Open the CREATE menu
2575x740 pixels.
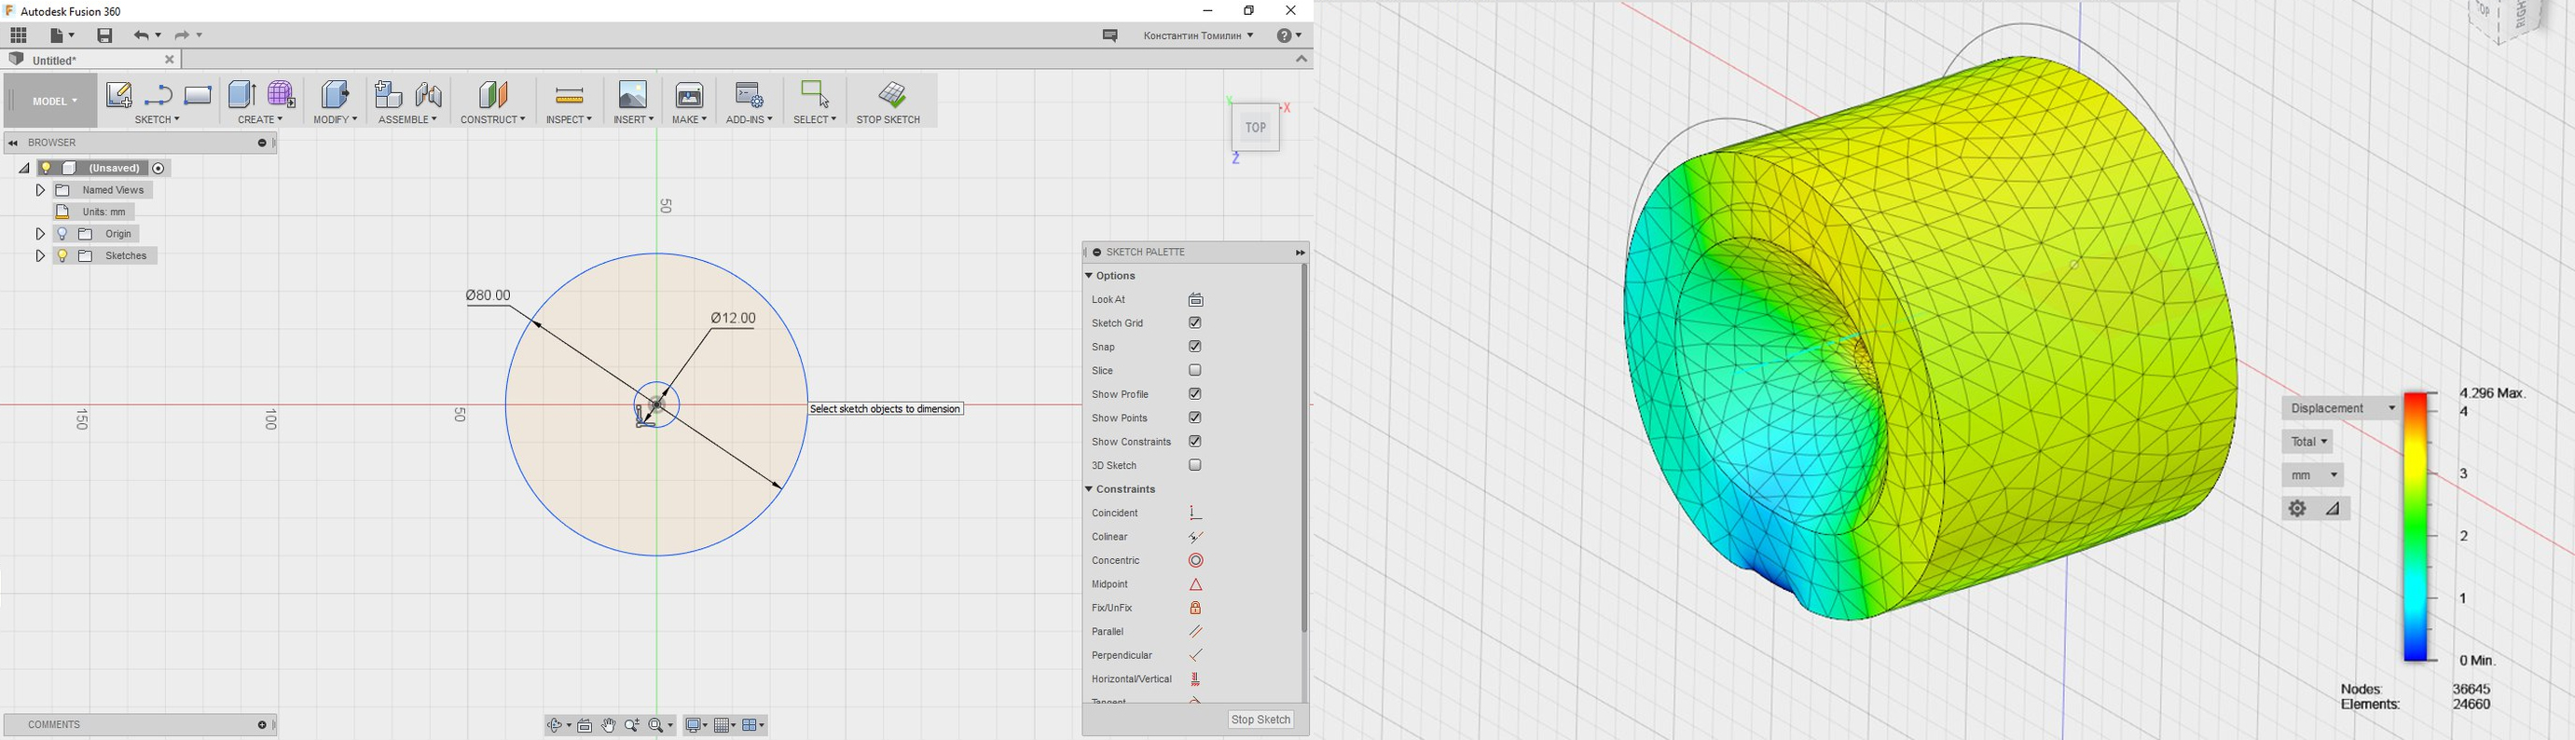click(x=260, y=120)
